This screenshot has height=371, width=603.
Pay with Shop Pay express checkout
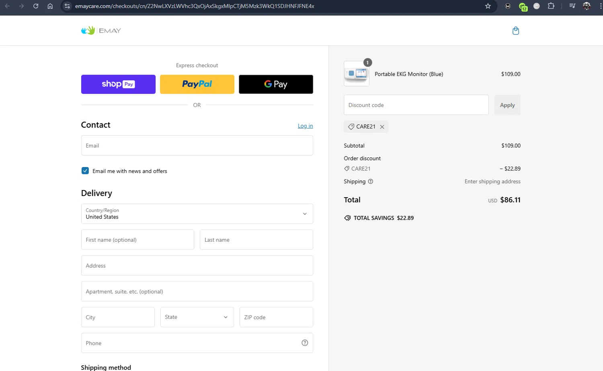tap(118, 84)
